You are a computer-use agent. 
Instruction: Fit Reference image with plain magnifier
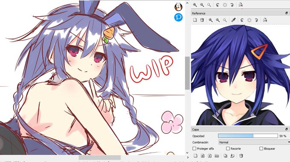[225, 20]
